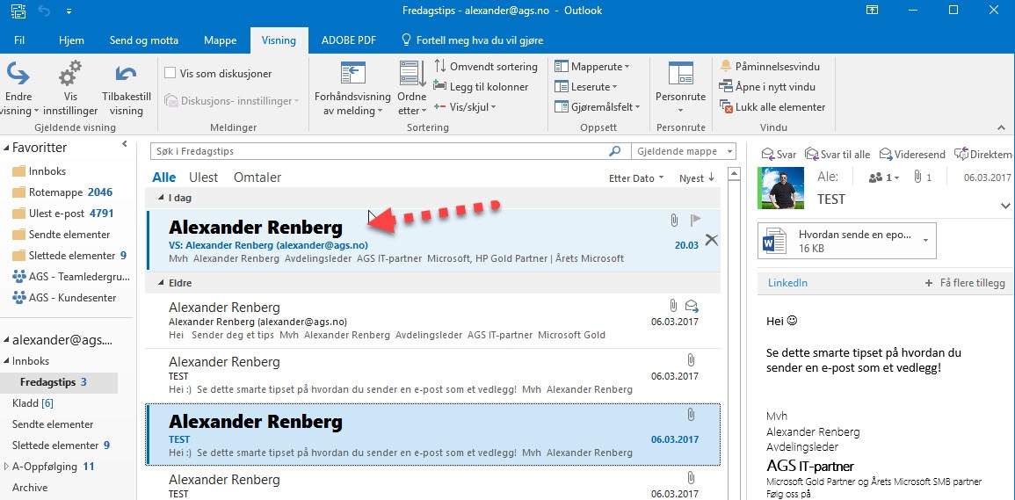Click attachment paperclip count in header
Viewport: 1015px width, 500px height.
923,177
